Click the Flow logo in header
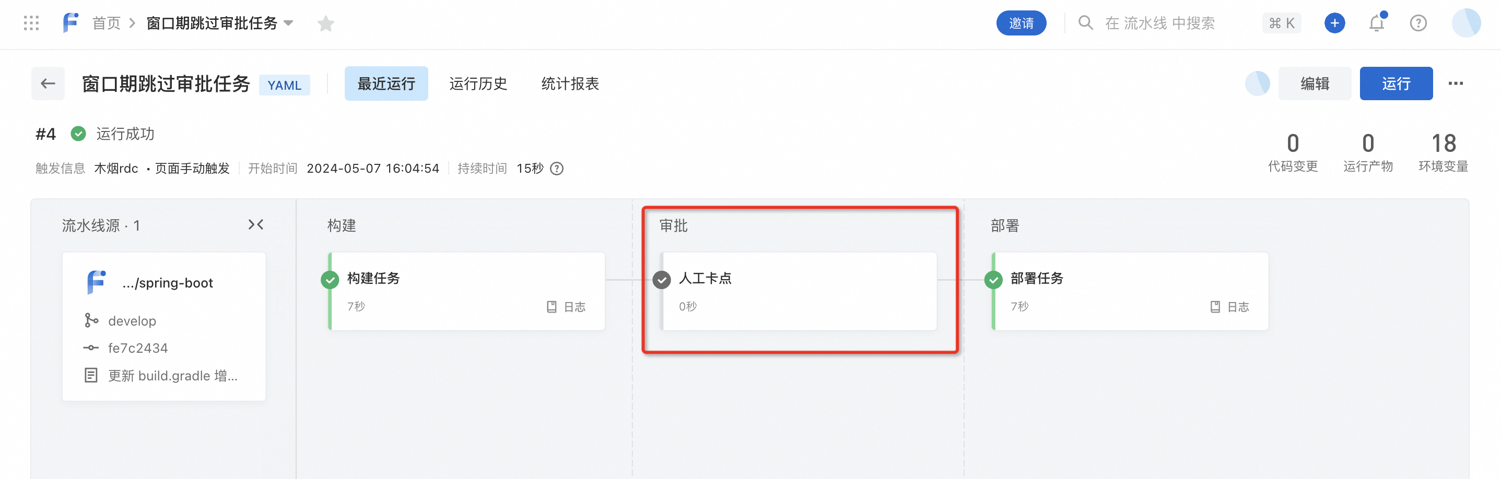The width and height of the screenshot is (1501, 479). click(71, 23)
